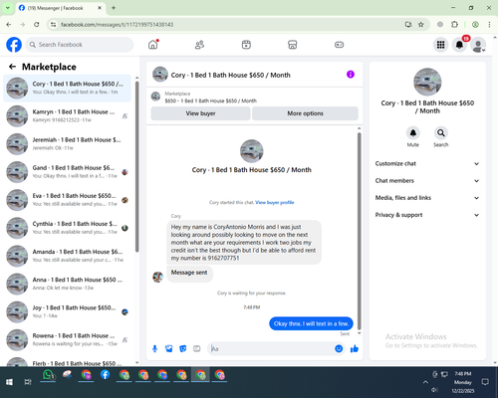The height and width of the screenshot is (398, 498).
Task: Attach a photo file icon
Action: tap(169, 348)
